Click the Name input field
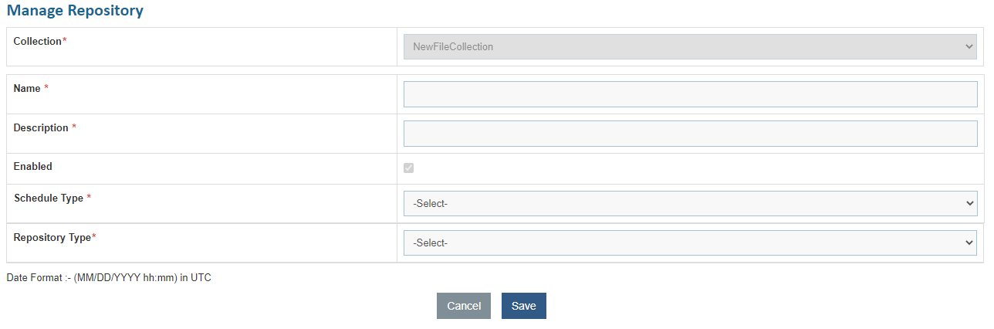994x329 pixels. click(690, 94)
